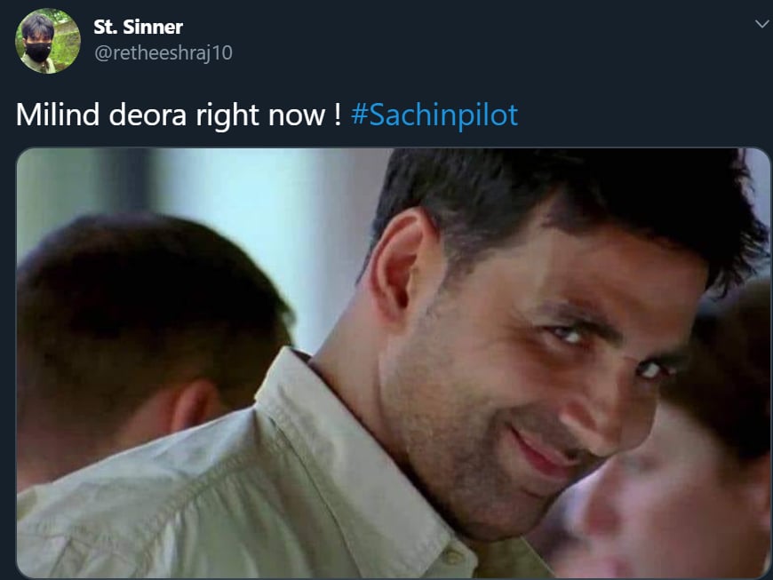
Task: Select the blue Sachinpilot hashtag
Action: [x=434, y=115]
